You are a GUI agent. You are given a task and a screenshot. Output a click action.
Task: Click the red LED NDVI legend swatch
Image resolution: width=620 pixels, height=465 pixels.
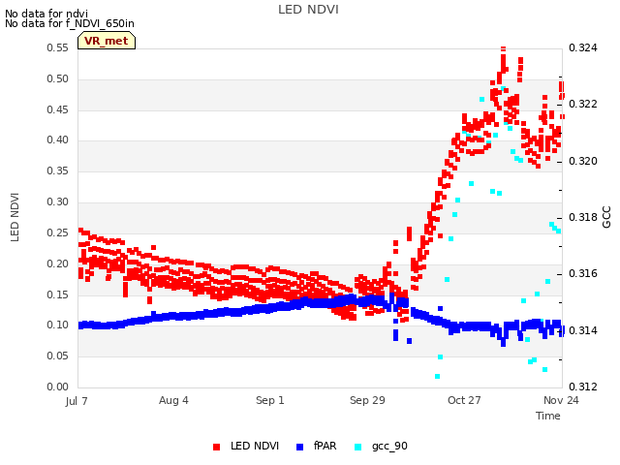[x=216, y=447]
